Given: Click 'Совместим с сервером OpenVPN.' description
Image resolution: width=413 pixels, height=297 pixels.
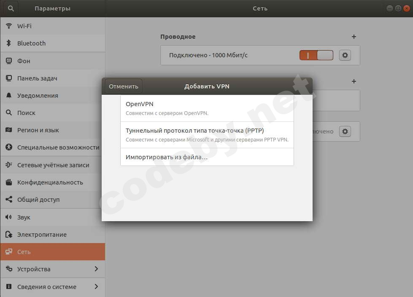Looking at the screenshot, I should 167,113.
